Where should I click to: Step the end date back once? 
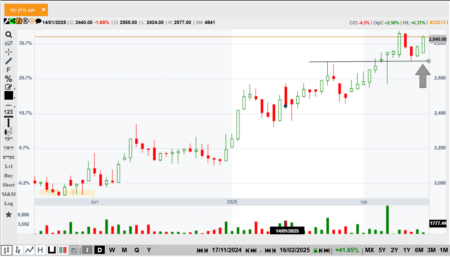pyautogui.click(x=274, y=250)
